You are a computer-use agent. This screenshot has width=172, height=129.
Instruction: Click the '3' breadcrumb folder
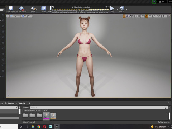click(x=29, y=104)
